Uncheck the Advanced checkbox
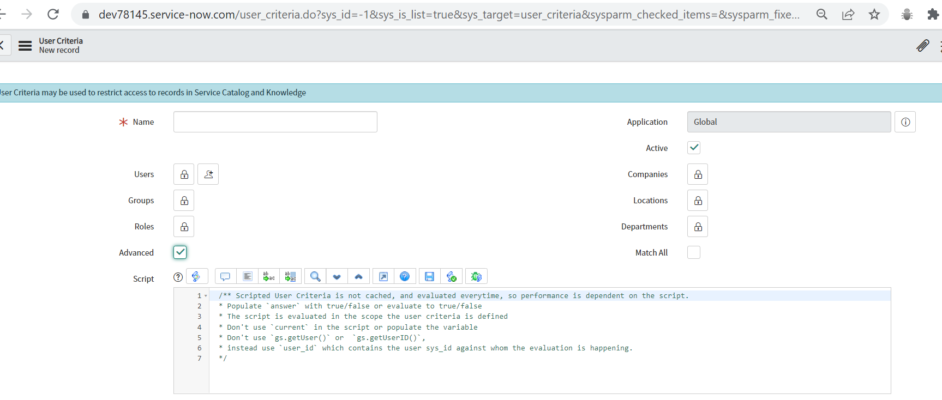The height and width of the screenshot is (400, 942). [x=180, y=252]
